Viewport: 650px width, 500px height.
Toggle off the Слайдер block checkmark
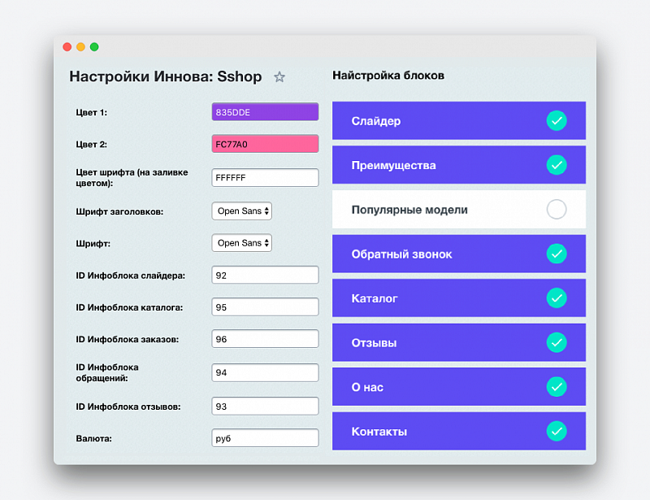(x=557, y=120)
